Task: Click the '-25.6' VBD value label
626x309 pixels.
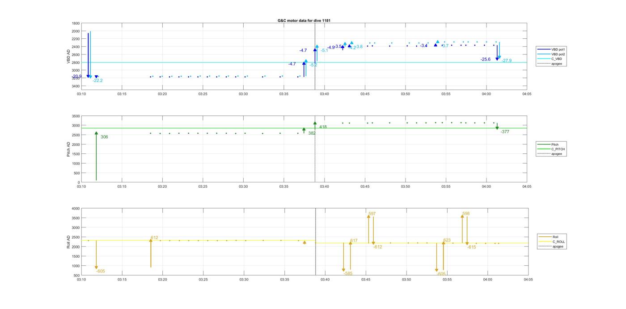Action: coord(486,59)
